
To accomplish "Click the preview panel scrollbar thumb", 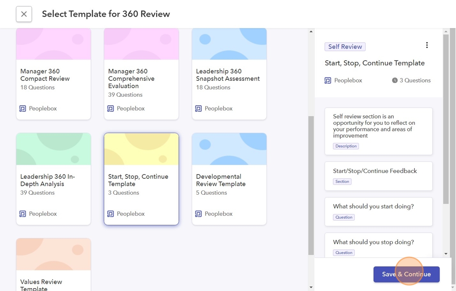I will coord(446,119).
